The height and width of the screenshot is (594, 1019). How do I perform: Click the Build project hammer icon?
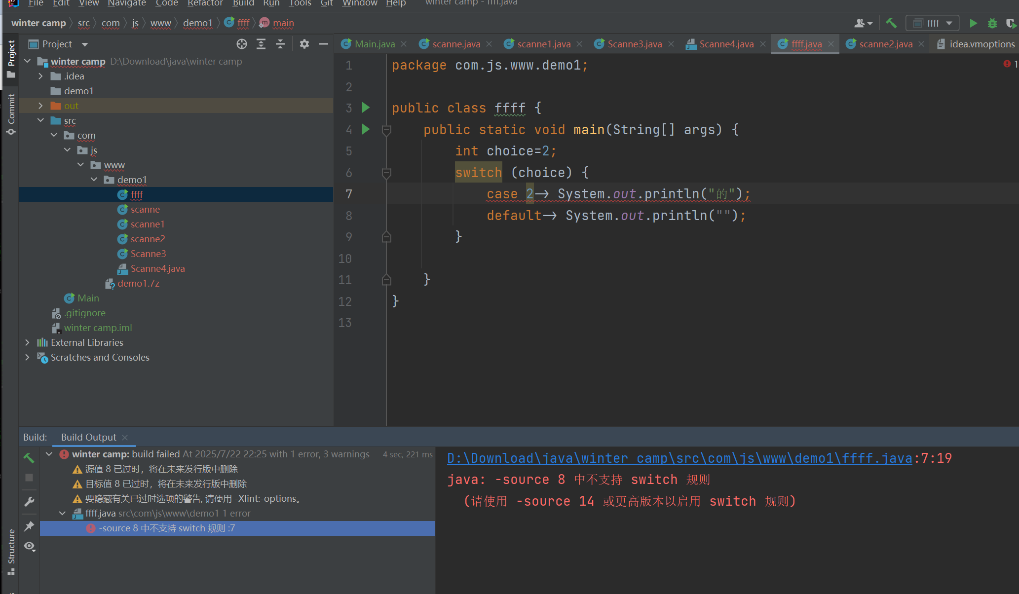(x=891, y=23)
